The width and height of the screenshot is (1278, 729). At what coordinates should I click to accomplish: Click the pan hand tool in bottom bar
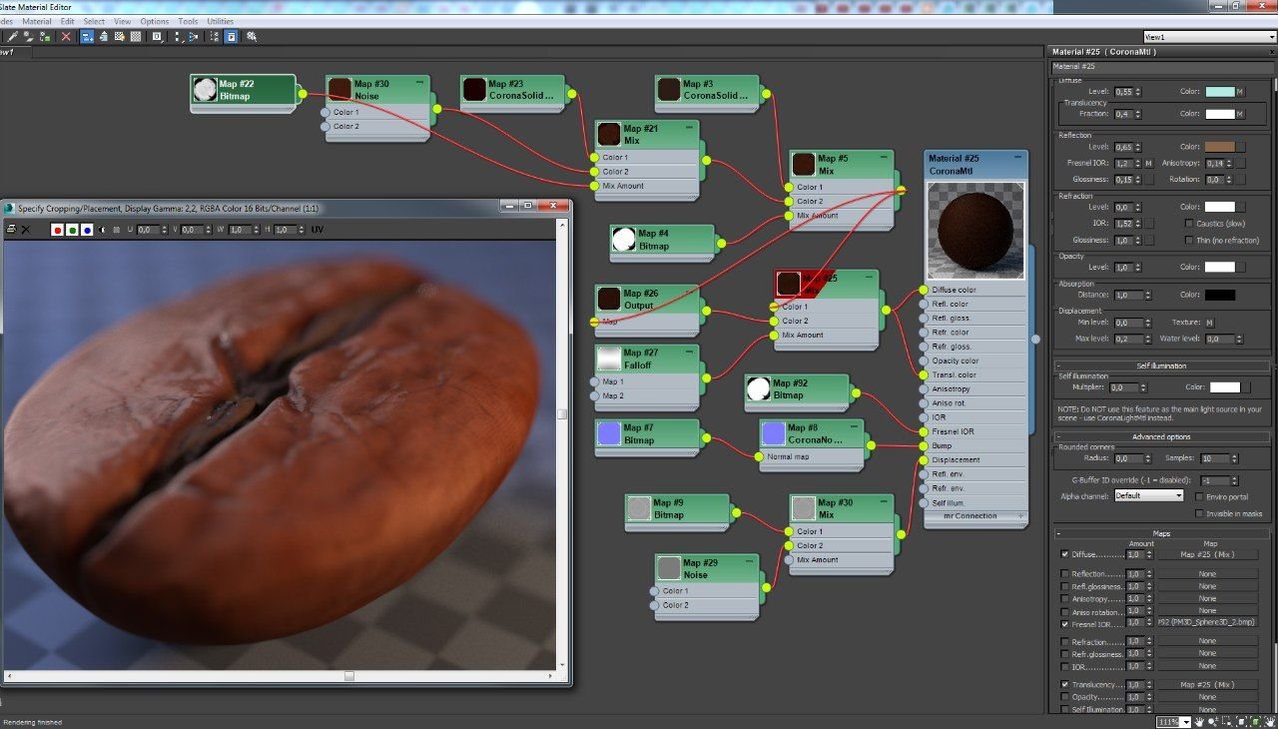click(x=1198, y=721)
